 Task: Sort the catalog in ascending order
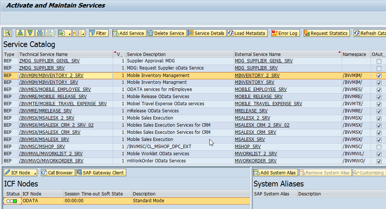(x=20, y=33)
